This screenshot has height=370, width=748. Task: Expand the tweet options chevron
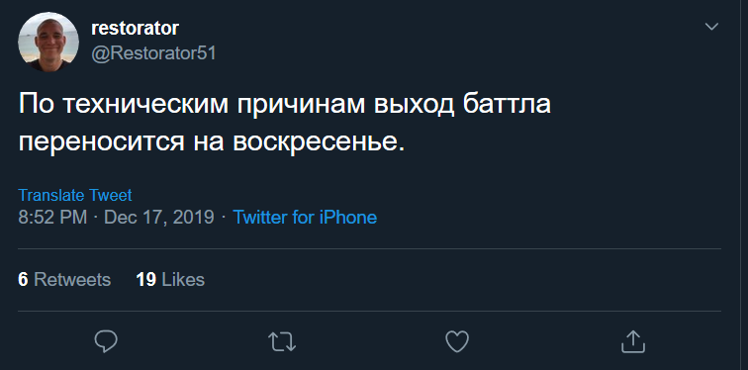click(711, 27)
